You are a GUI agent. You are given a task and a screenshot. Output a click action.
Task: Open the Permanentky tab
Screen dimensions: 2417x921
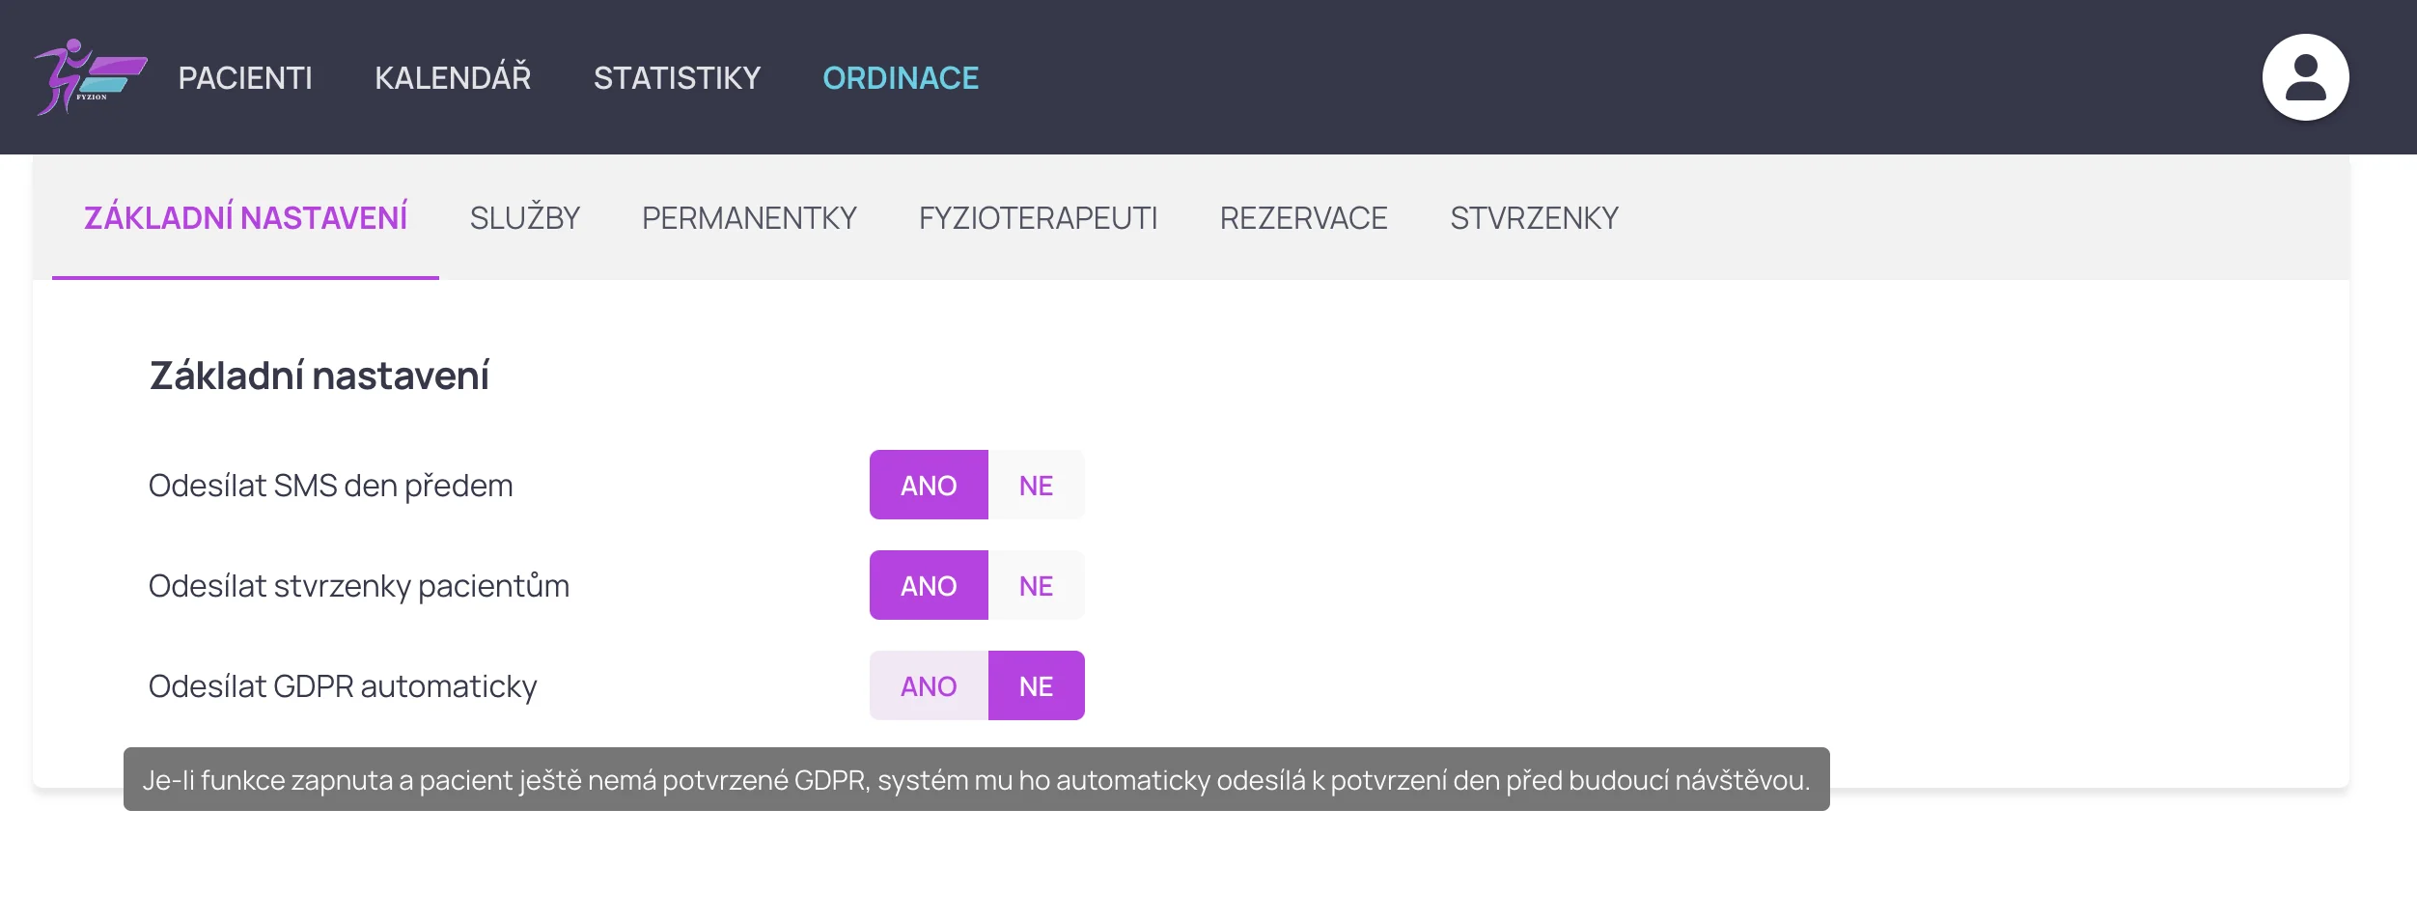point(749,218)
